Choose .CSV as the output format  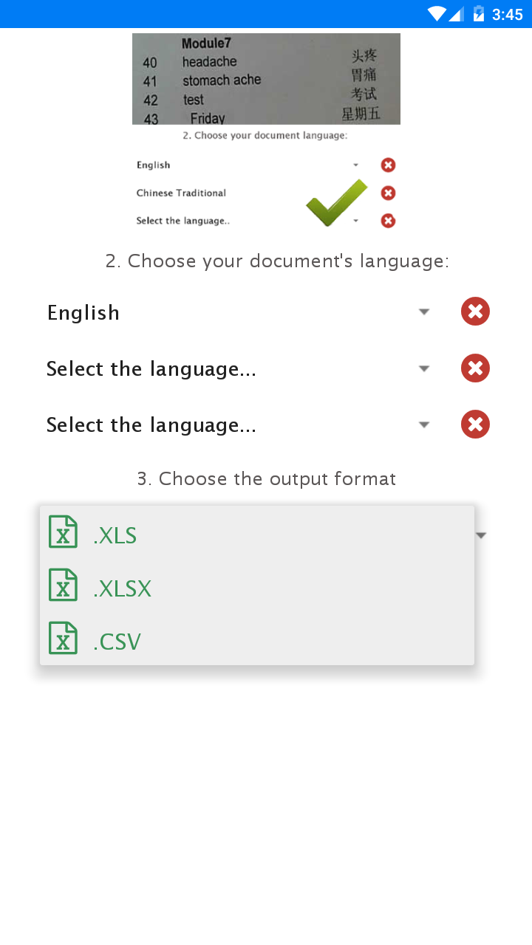[x=117, y=640]
